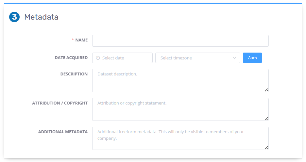Click into the Dataset description textarea

(180, 81)
